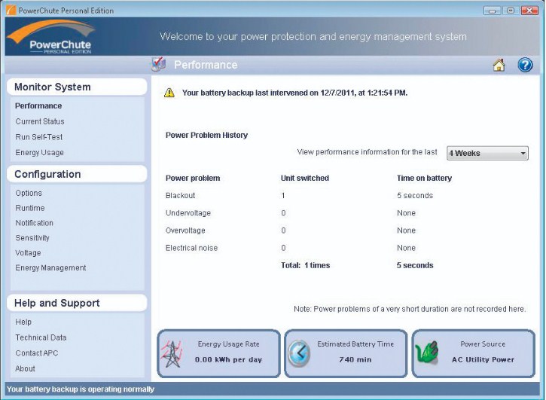
Task: Click the Overvoltage row label
Action: point(185,231)
